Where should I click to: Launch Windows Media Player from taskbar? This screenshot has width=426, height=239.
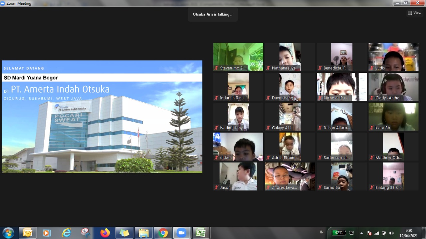click(47, 233)
